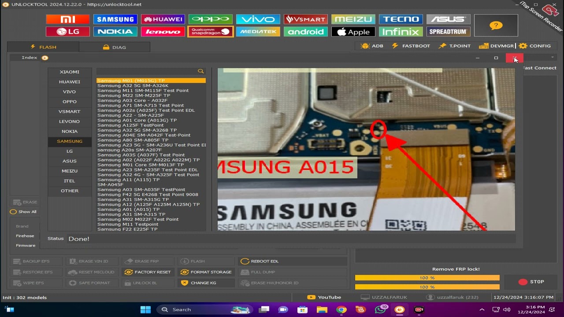Switch to the FLASH tab
Viewport: 564px width, 317px height.
[x=43, y=47]
